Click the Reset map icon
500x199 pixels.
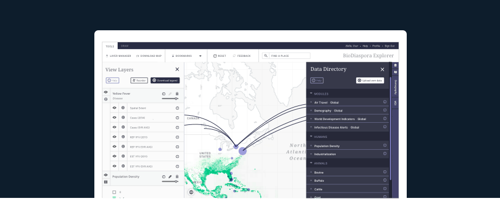click(215, 56)
